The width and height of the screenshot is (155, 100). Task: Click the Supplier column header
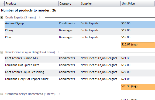click(x=100, y=3)
